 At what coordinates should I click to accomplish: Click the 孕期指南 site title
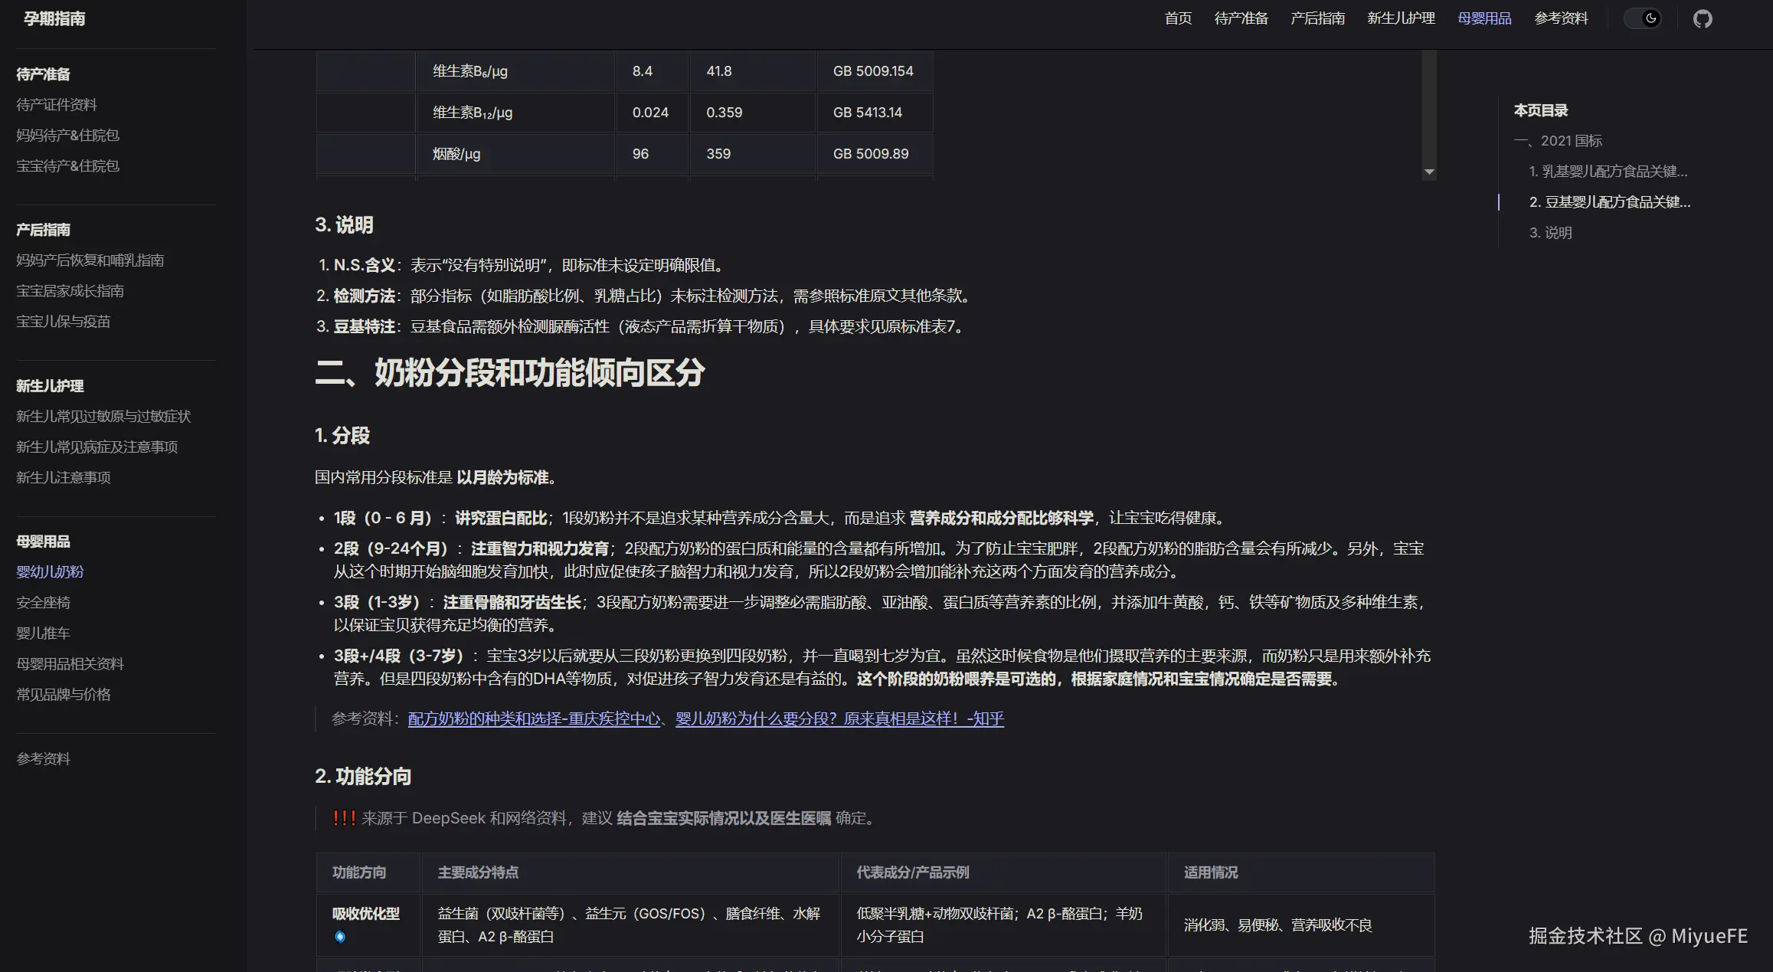pyautogui.click(x=54, y=18)
